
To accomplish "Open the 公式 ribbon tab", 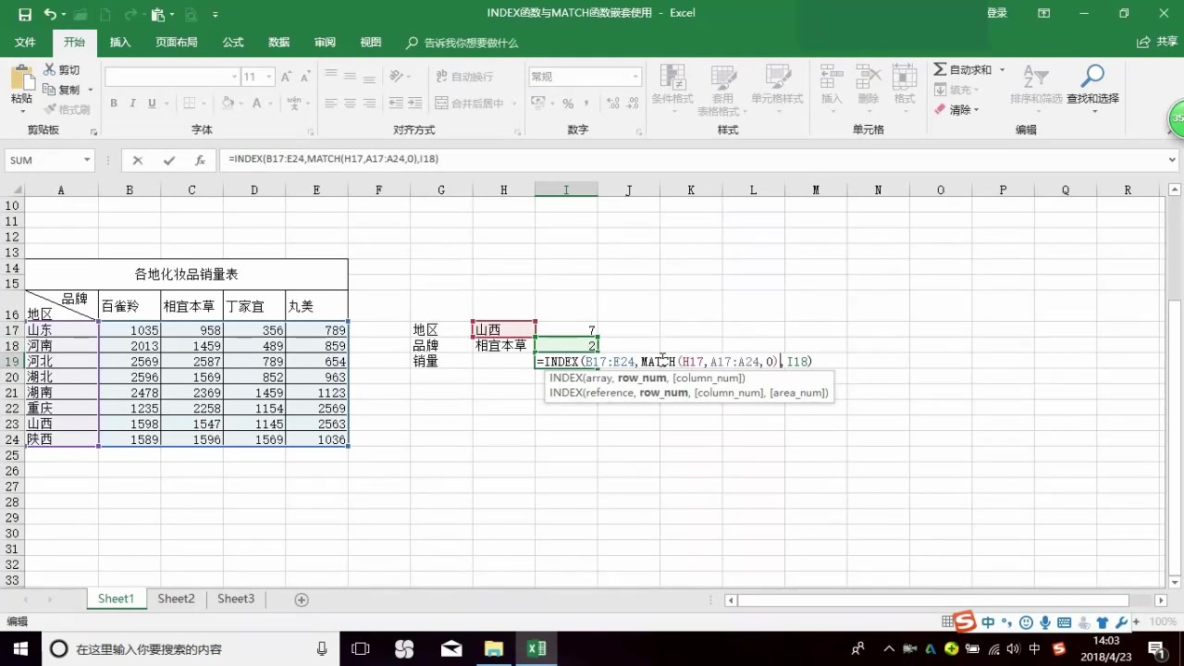I will coord(232,42).
